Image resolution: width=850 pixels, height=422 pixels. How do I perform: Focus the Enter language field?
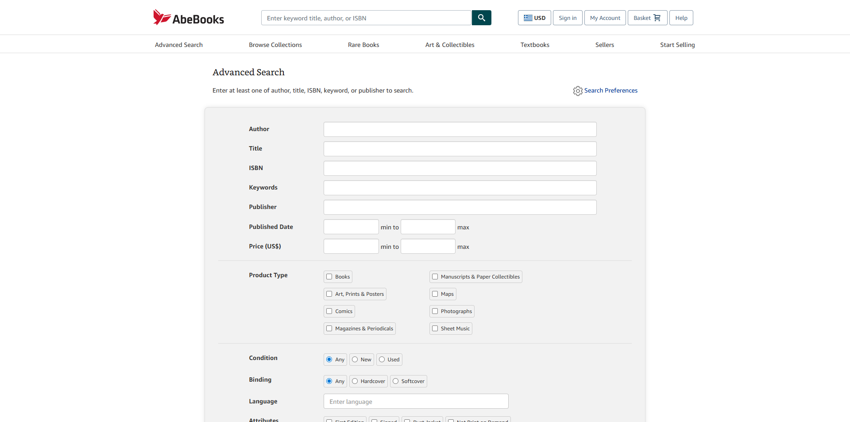[x=415, y=402]
